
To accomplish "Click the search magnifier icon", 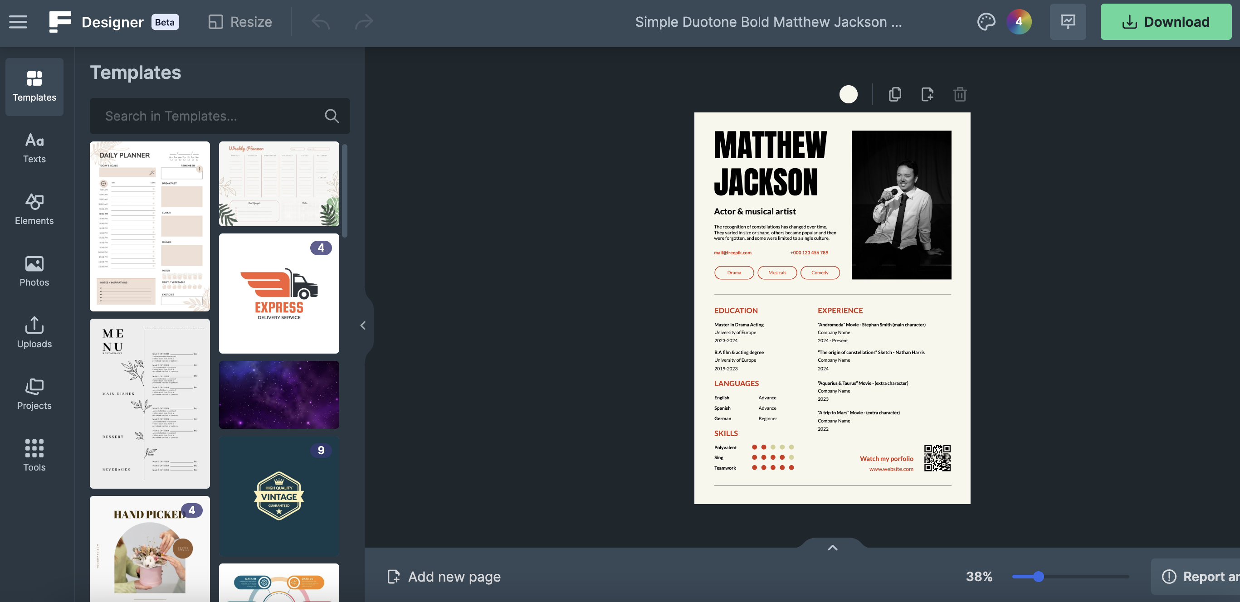I will pyautogui.click(x=332, y=116).
